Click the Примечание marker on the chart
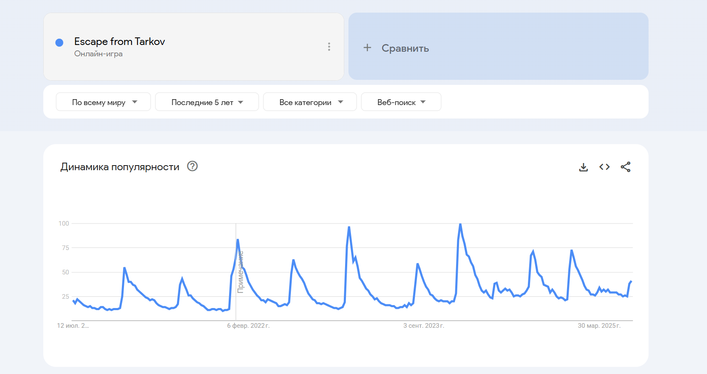Viewport: 707px width, 374px height. click(x=240, y=272)
